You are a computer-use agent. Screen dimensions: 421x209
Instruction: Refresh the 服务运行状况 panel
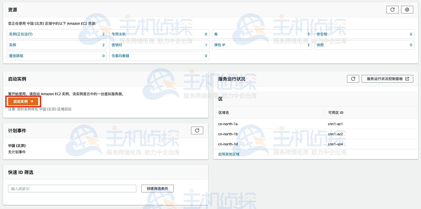(353, 79)
